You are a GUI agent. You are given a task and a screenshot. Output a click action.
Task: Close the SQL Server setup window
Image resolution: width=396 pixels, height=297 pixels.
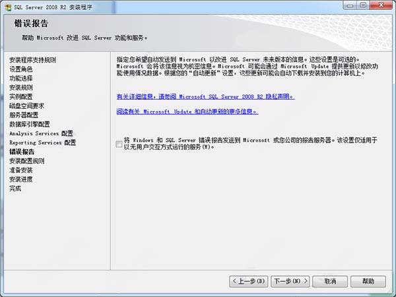point(381,5)
